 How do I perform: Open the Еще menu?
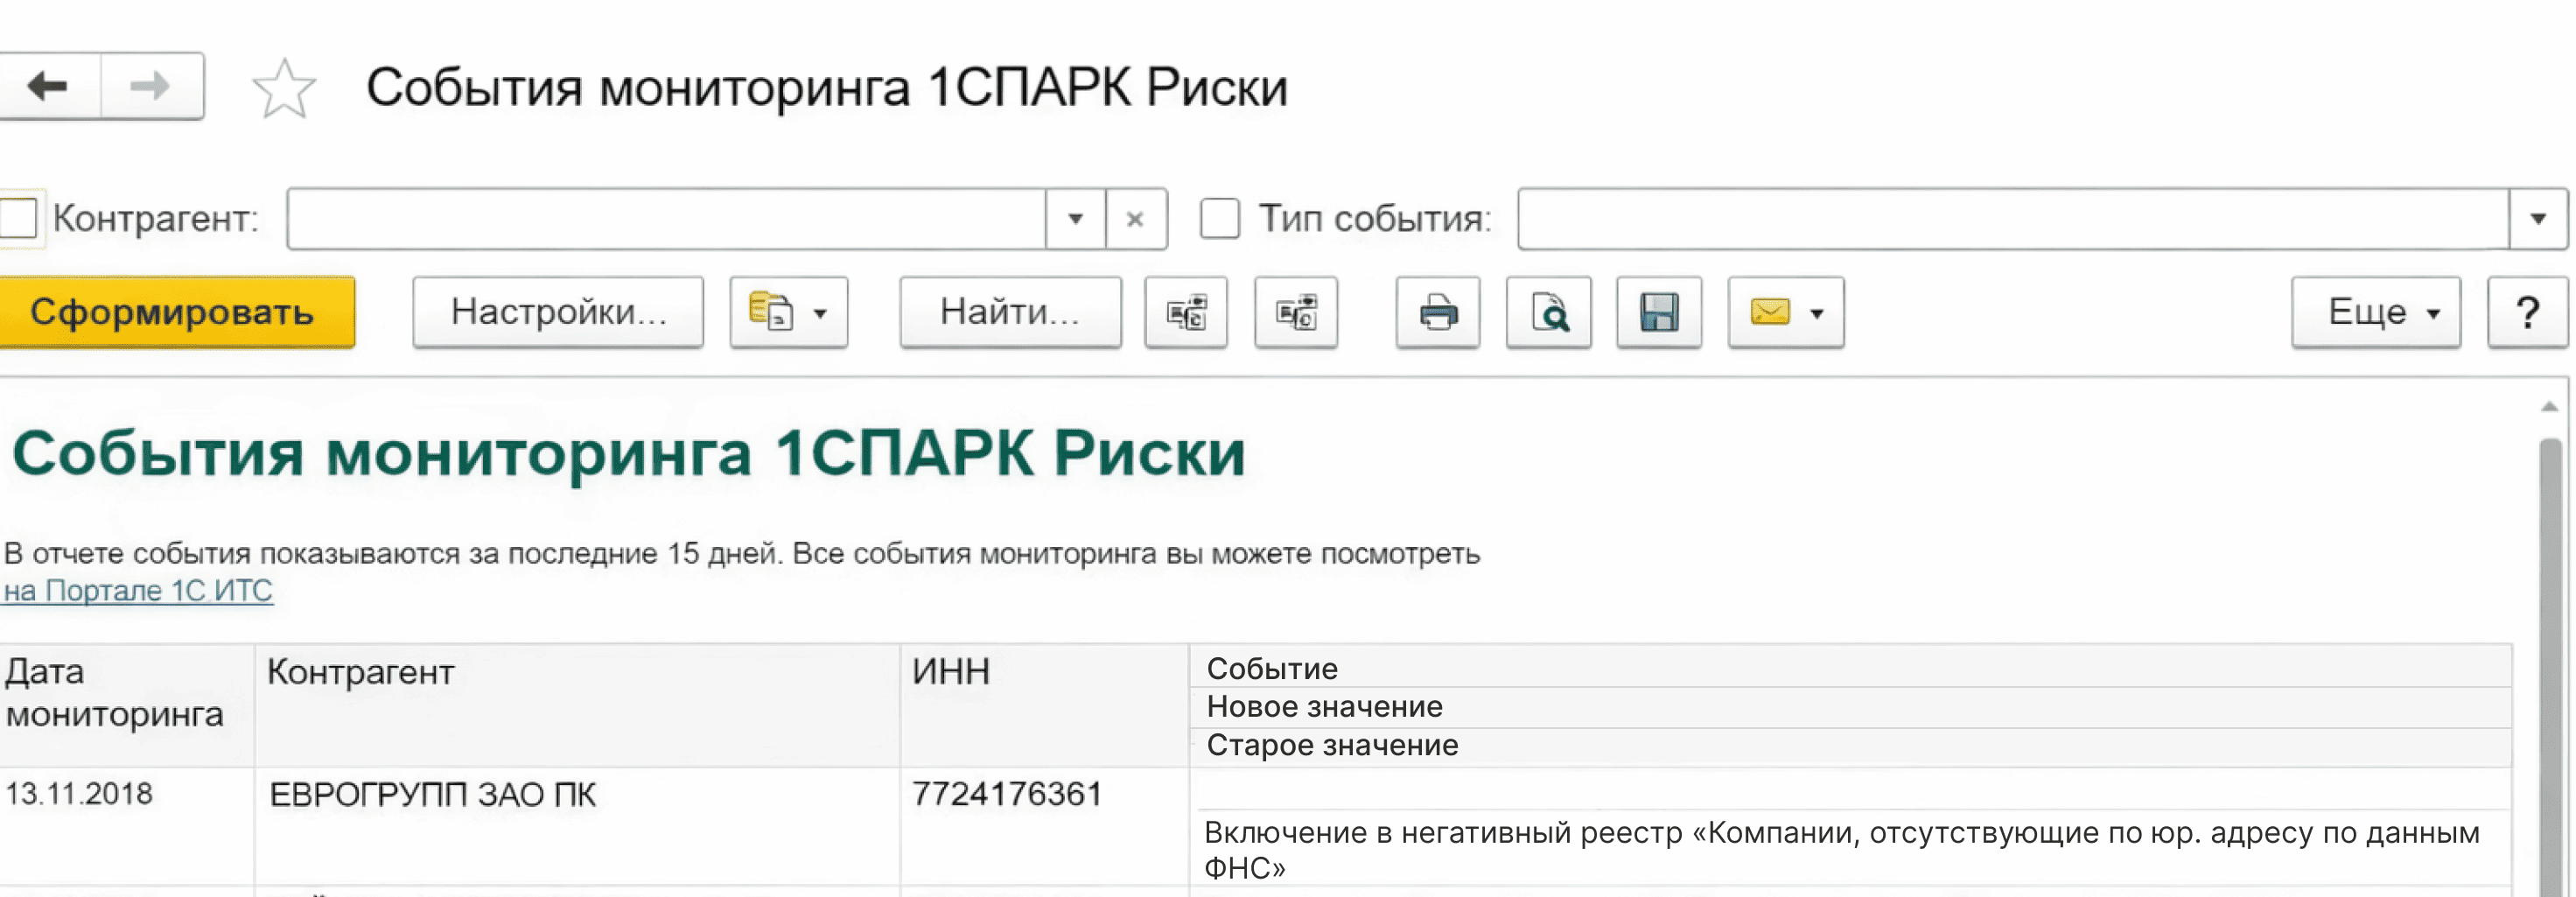click(x=2376, y=313)
